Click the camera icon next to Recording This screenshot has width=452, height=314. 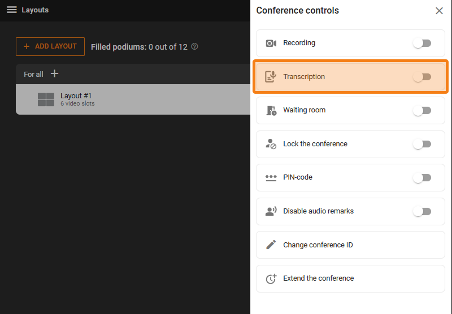click(271, 43)
